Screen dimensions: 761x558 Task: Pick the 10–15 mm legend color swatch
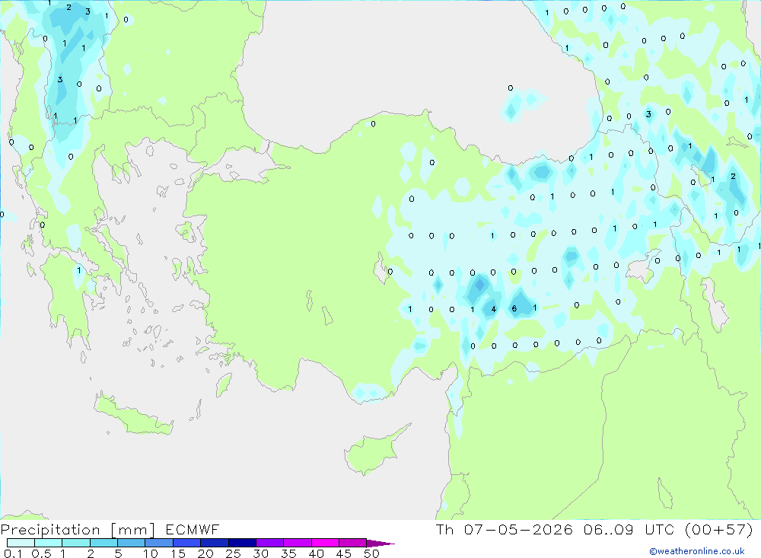point(159,543)
